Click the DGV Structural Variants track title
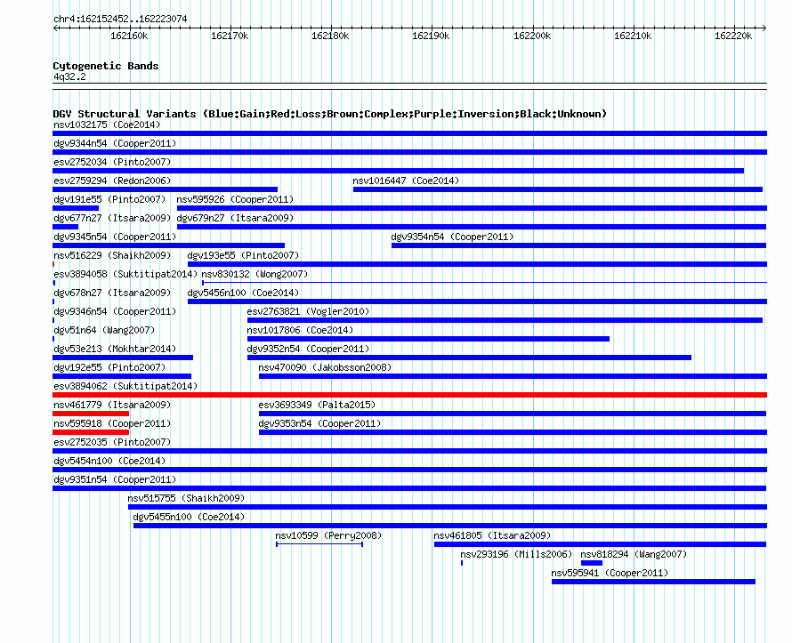This screenshot has width=792, height=643. [330, 114]
